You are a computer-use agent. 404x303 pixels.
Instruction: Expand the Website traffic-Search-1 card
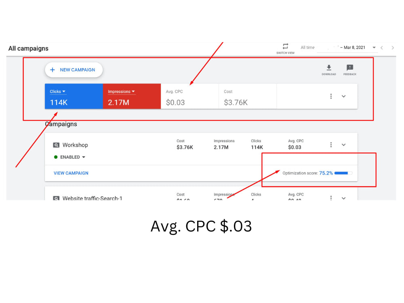pyautogui.click(x=343, y=198)
